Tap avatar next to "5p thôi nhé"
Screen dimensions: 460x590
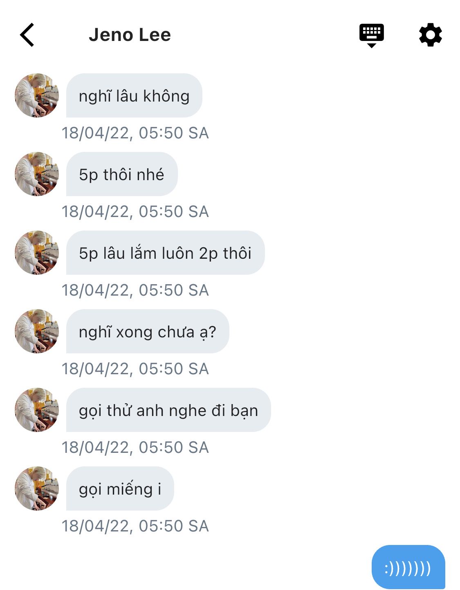[37, 174]
